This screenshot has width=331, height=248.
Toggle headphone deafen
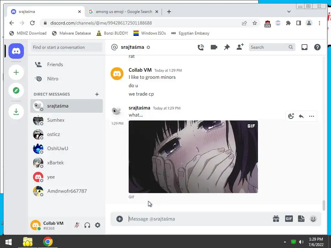[x=87, y=225]
